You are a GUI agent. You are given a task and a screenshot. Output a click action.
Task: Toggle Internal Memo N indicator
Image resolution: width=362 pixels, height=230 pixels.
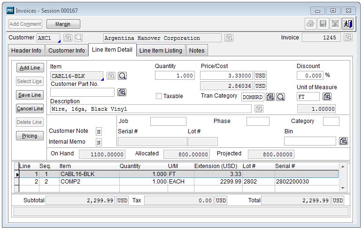click(x=99, y=143)
